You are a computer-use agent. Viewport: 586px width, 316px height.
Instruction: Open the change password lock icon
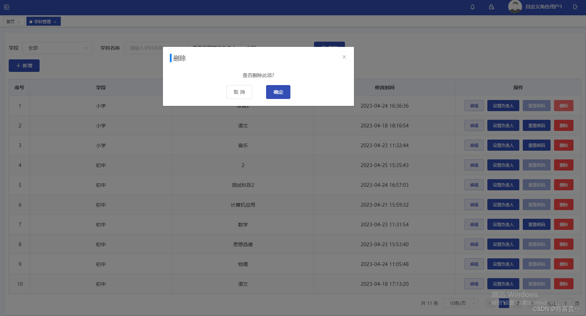491,7
